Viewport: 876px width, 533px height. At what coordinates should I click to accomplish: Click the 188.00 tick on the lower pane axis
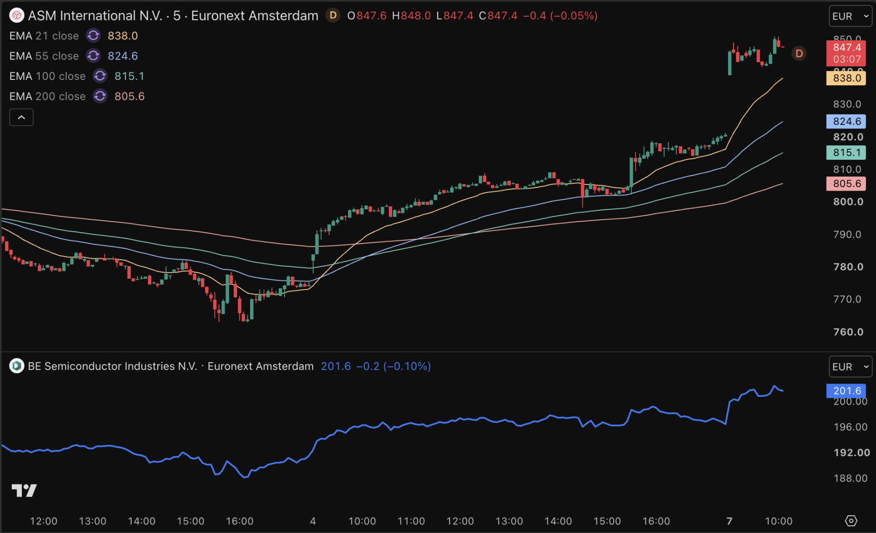point(850,478)
